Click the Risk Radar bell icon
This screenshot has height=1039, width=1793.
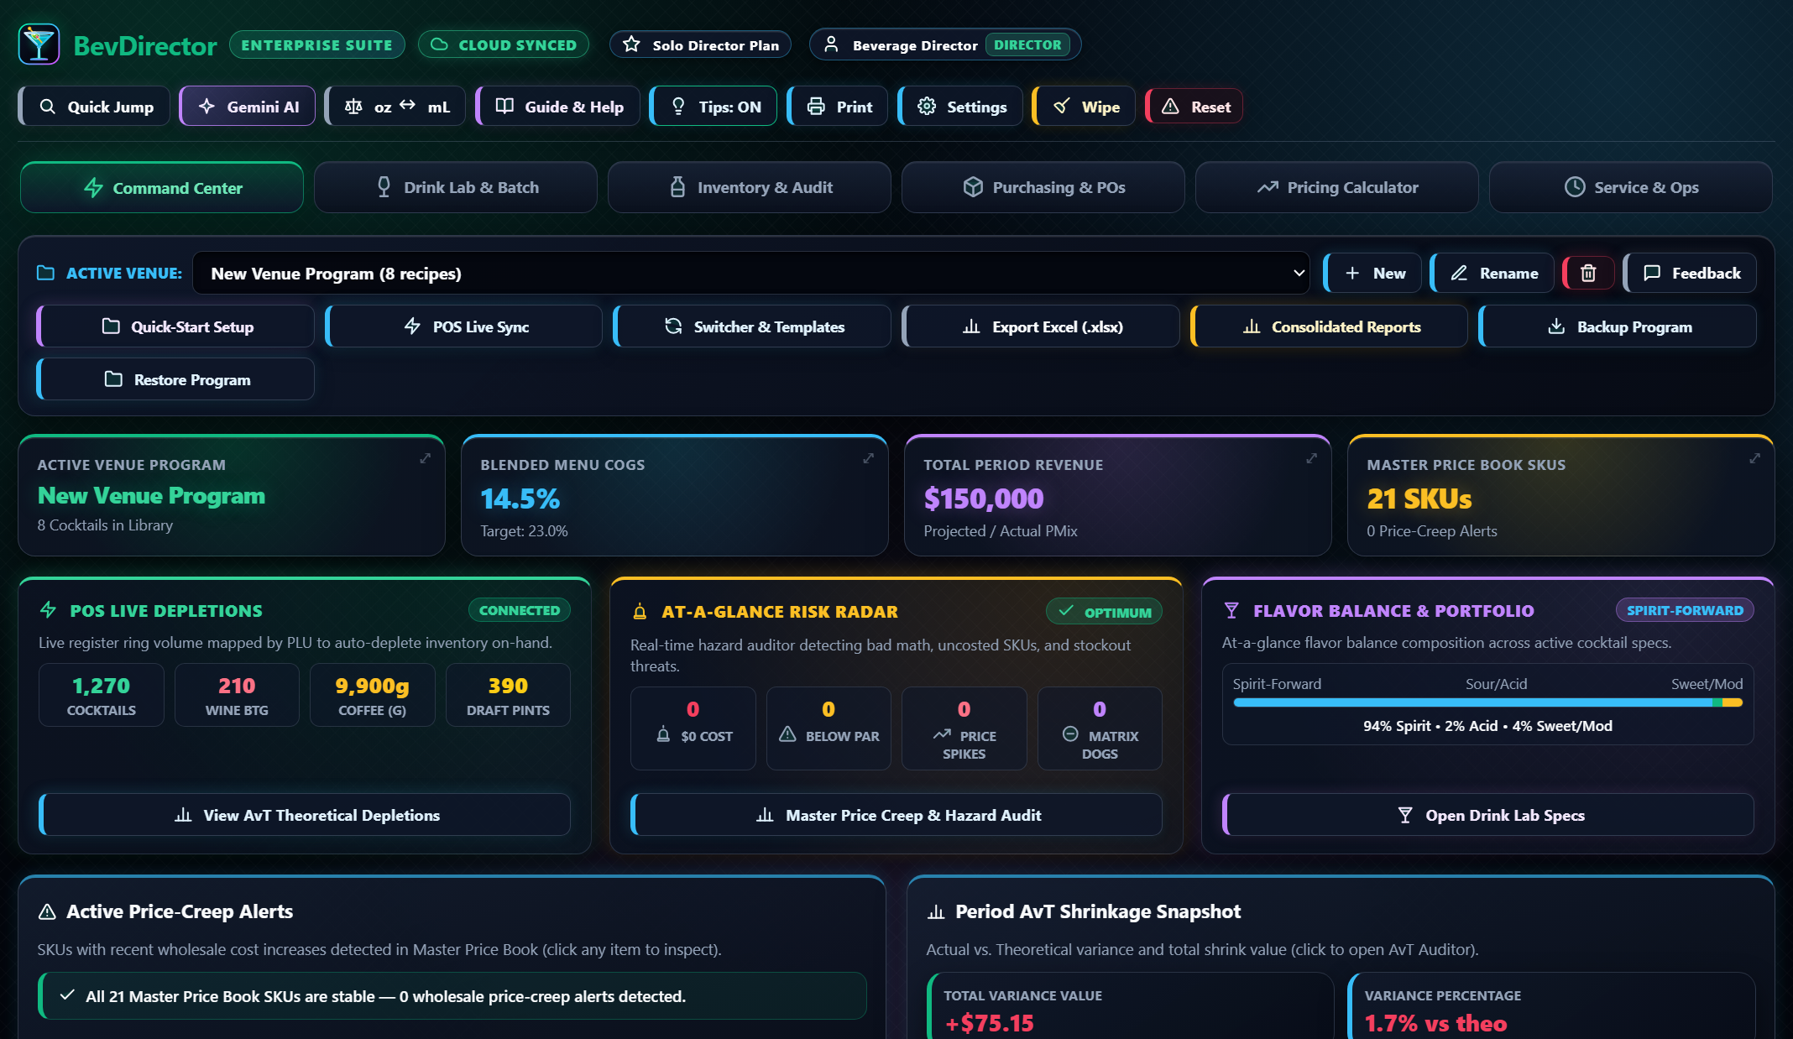coord(640,612)
